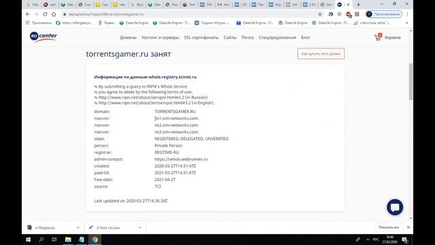The width and height of the screenshot is (435, 245).
Task: Select the TORRENTSGAMER.RU domain value
Action: [x=175, y=112]
